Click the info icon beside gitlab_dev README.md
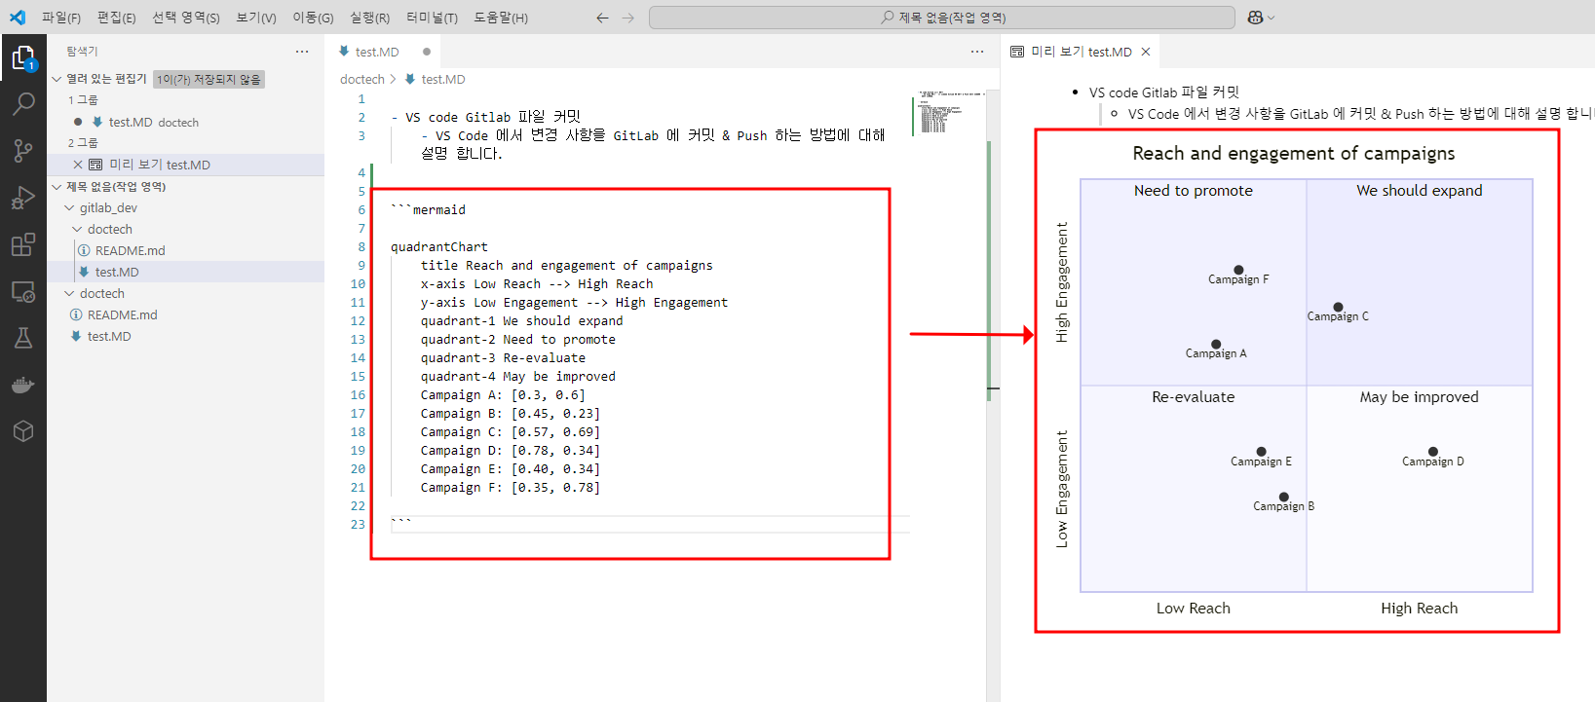The image size is (1595, 702). point(84,250)
